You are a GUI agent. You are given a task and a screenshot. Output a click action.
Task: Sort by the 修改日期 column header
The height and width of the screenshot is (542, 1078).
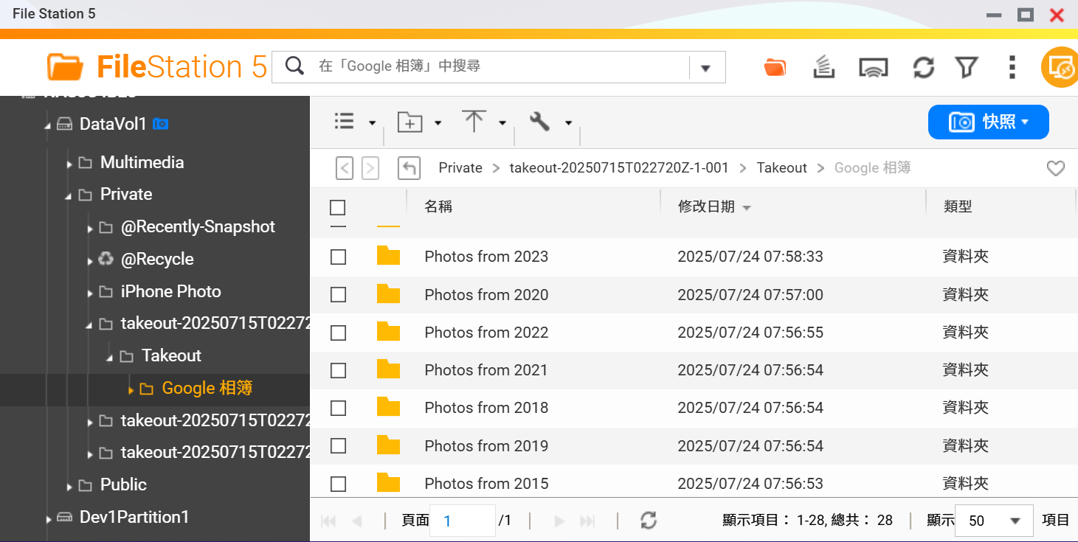706,206
